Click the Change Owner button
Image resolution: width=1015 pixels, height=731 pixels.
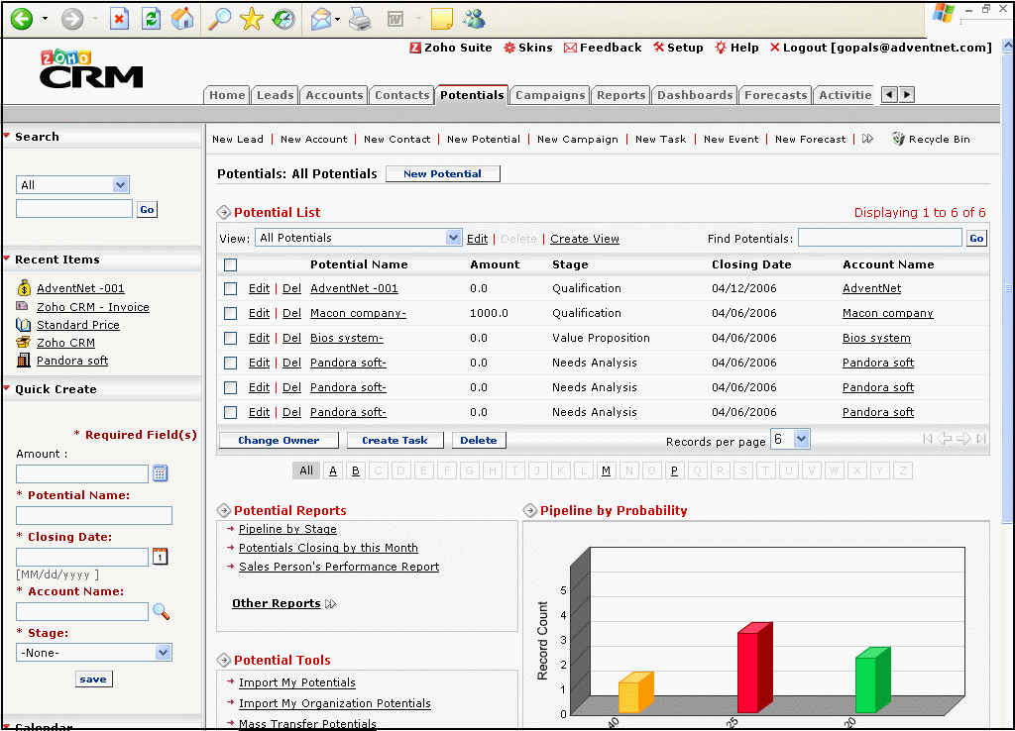[x=279, y=441]
